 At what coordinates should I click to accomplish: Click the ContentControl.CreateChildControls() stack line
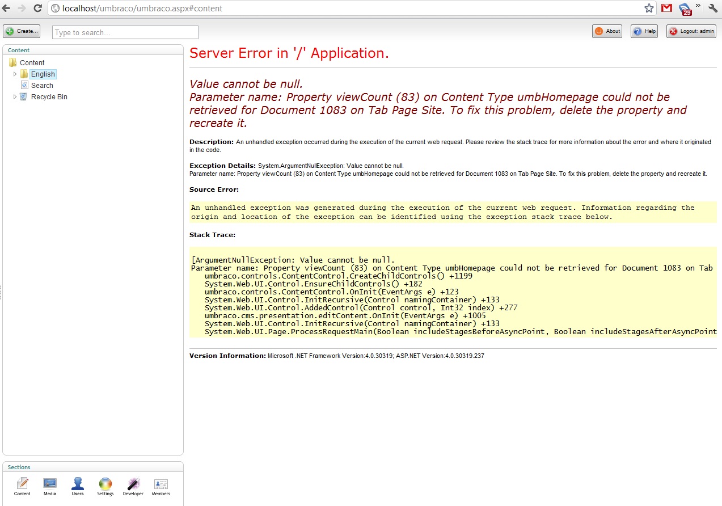(x=339, y=276)
